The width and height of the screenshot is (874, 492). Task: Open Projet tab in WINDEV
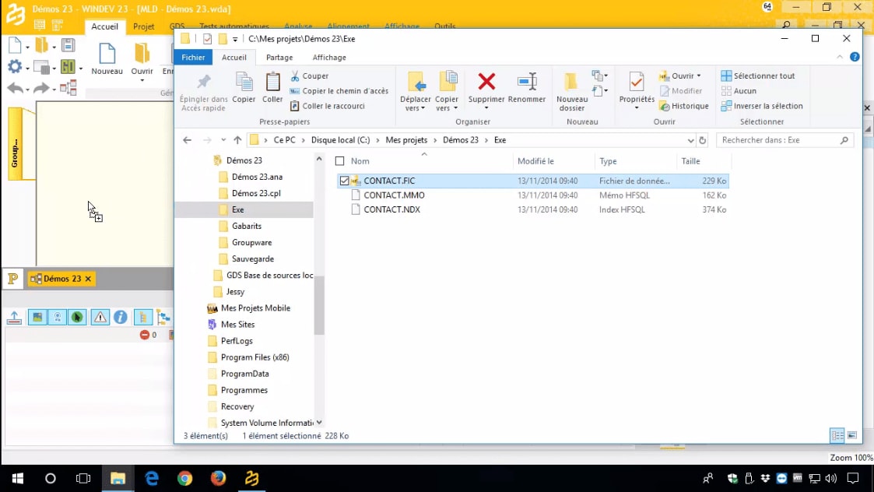coord(143,26)
